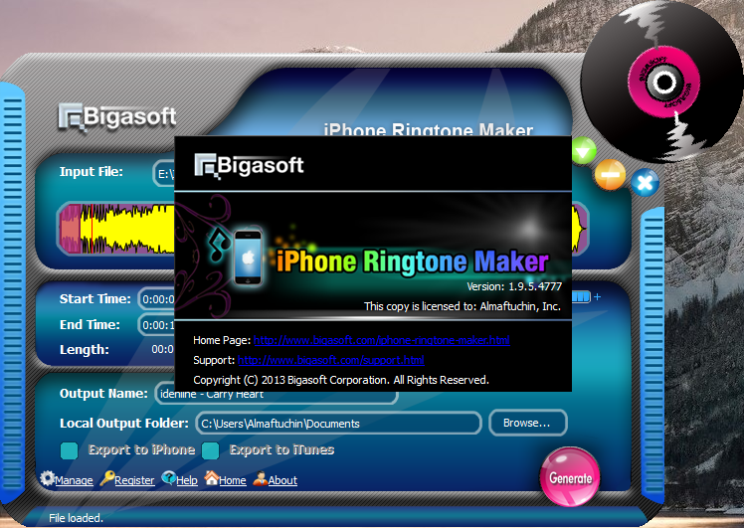Screen dimensions: 744x528
Task: Click the Output Name input field
Action: [x=277, y=397]
